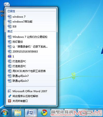The width and height of the screenshot is (103, 117).
Task: Click the Word taskbar button
Action: tap(30, 113)
